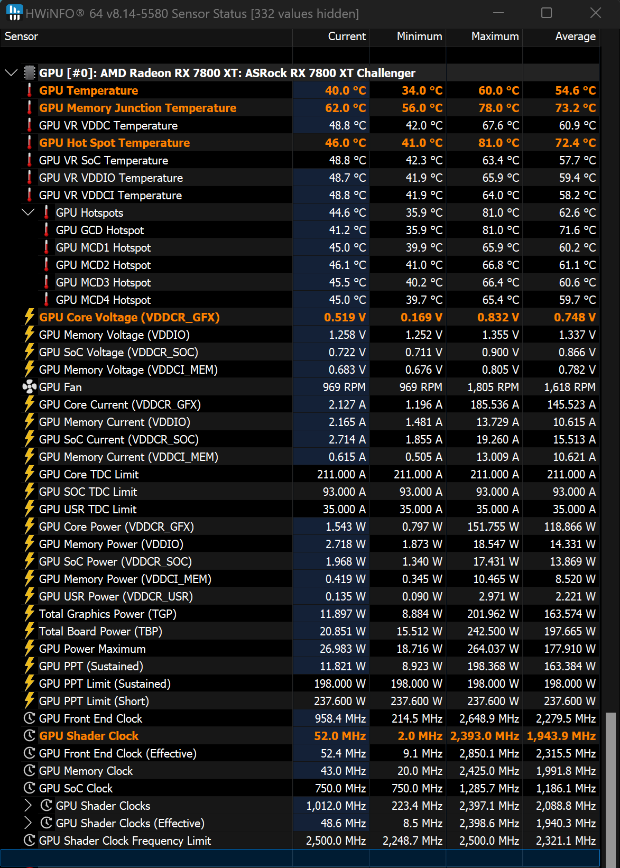Expand the GPU Shader Clocks (Effective) row

click(28, 823)
